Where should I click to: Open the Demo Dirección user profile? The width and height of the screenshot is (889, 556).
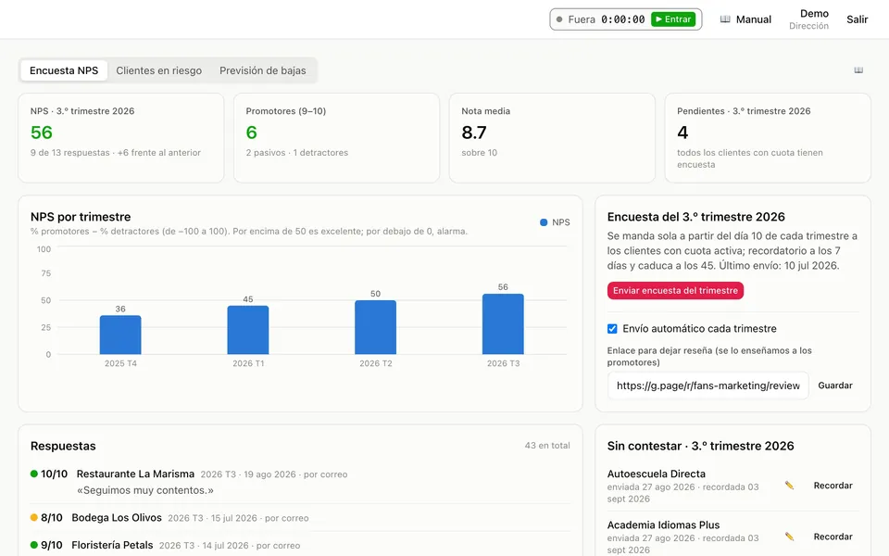point(809,19)
